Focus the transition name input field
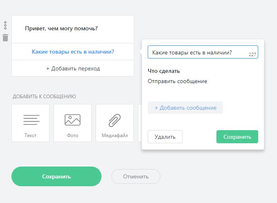Screen dimensions: 277x203 pyautogui.click(x=196, y=52)
